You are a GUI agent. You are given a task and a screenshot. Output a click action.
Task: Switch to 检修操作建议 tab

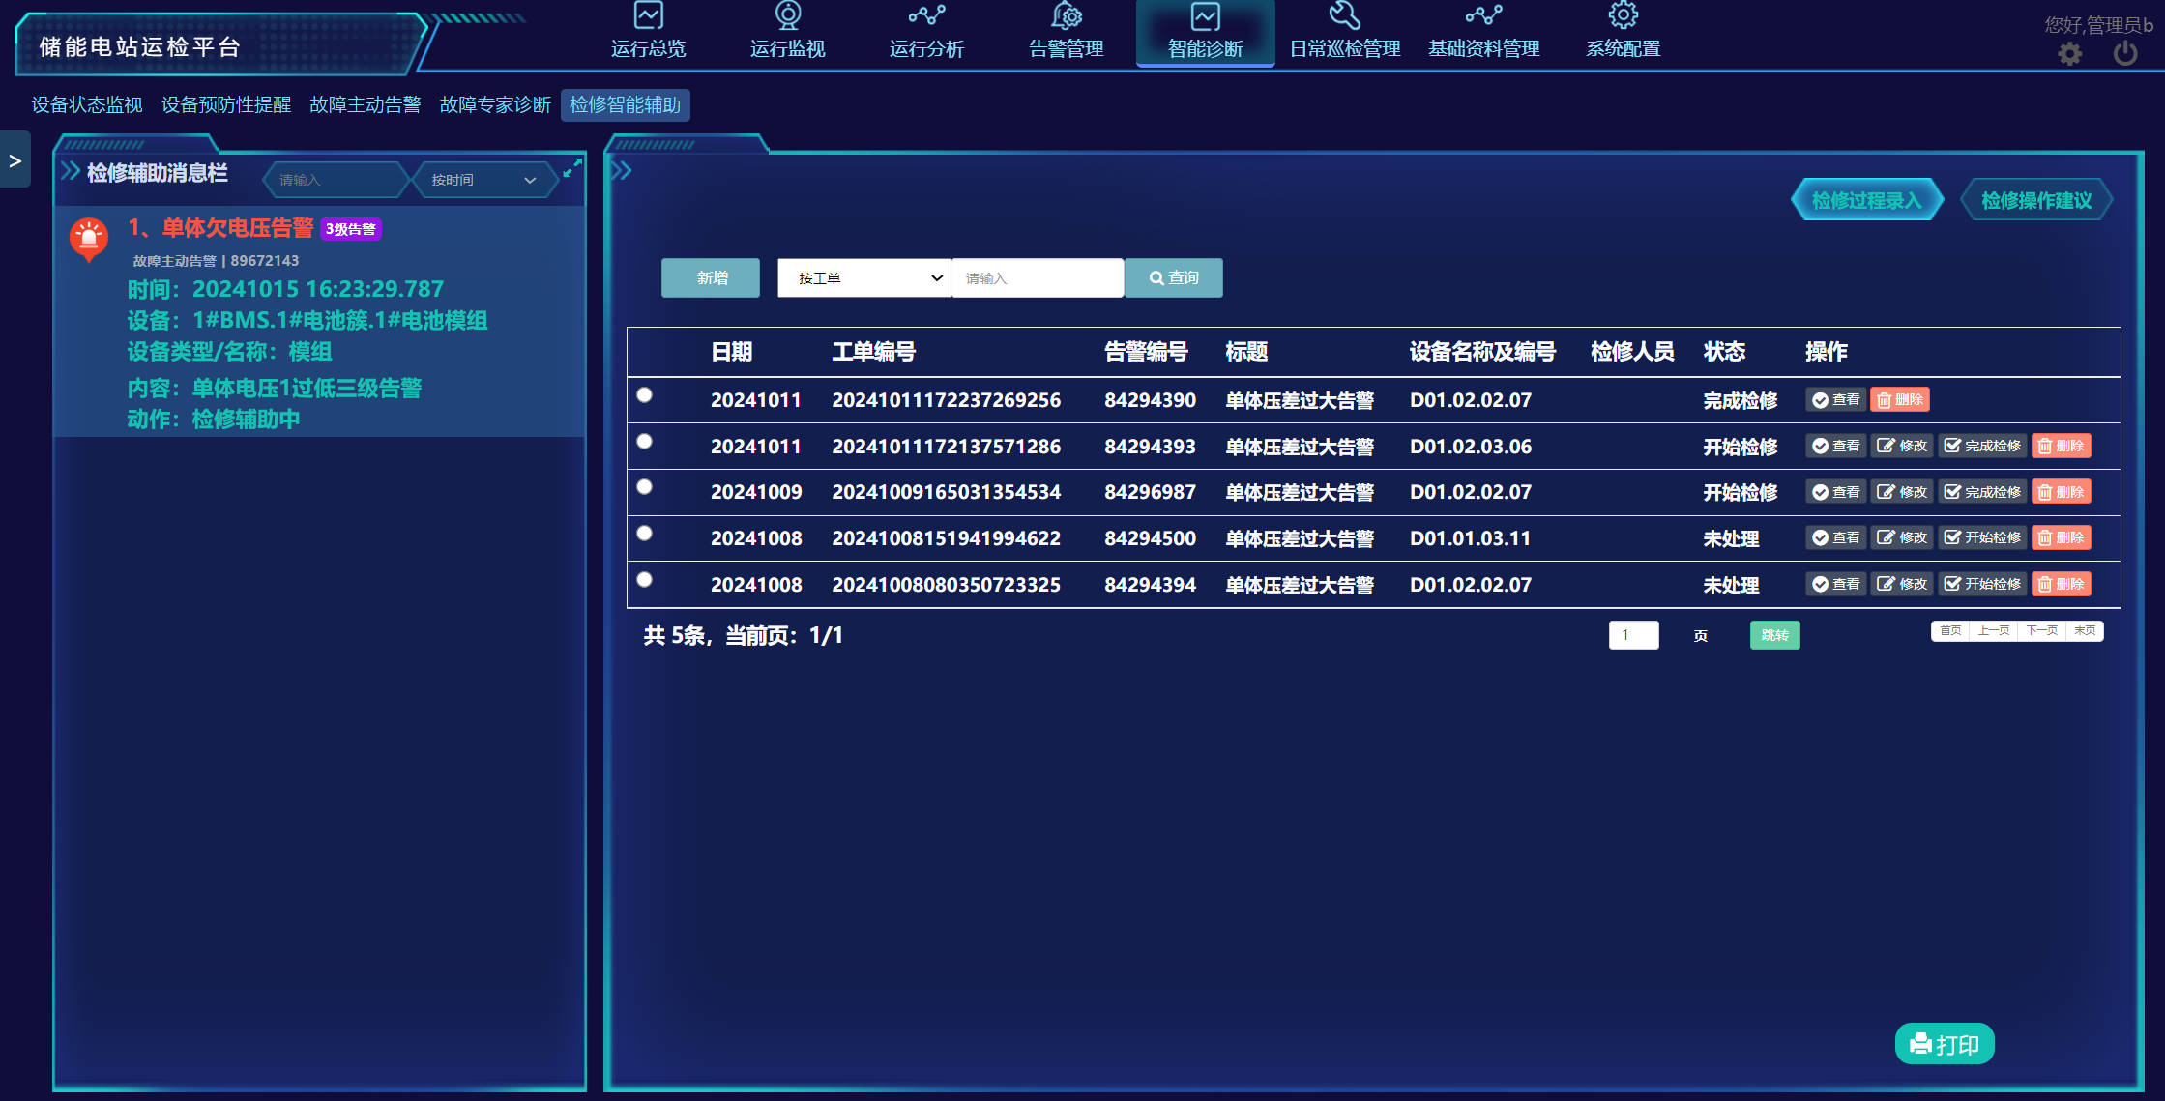coord(2035,200)
